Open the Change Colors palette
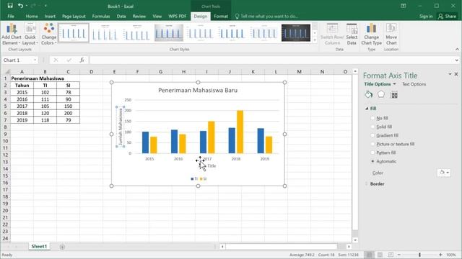 49,35
